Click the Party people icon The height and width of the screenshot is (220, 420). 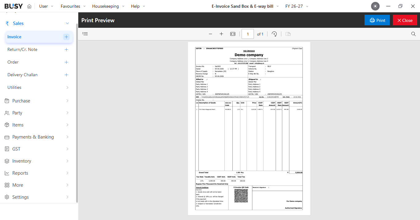[x=7, y=113]
